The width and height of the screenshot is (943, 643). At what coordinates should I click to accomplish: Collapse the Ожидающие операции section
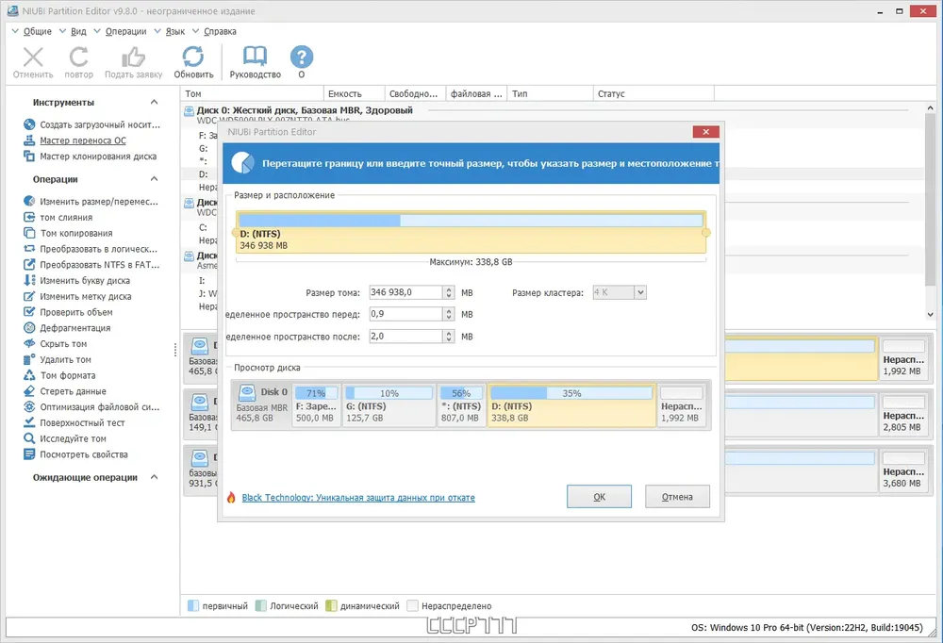click(x=154, y=477)
